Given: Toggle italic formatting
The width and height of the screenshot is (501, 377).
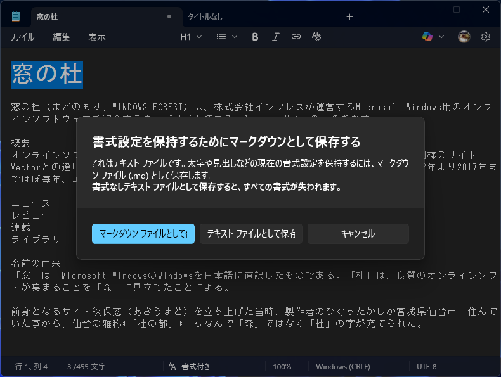Looking at the screenshot, I should [275, 37].
